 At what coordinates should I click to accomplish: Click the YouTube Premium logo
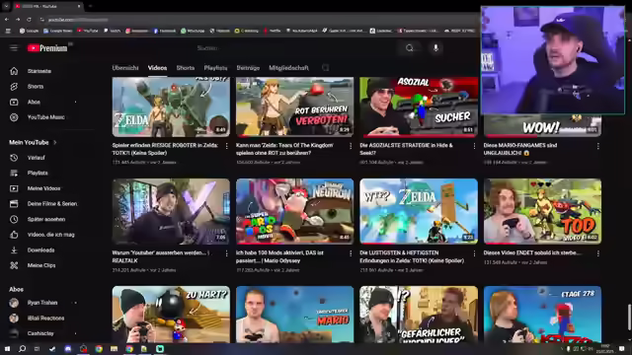coord(47,48)
